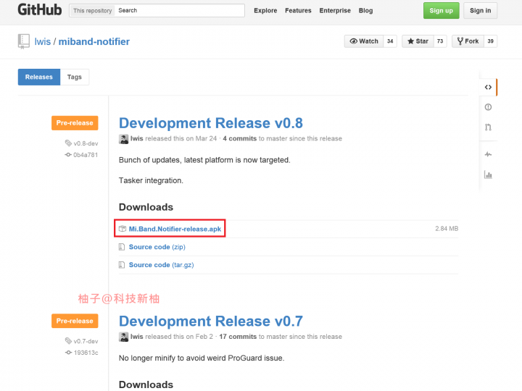Fork the miband-notifier repository
Viewport: 522px width, 391px height.
tap(468, 41)
